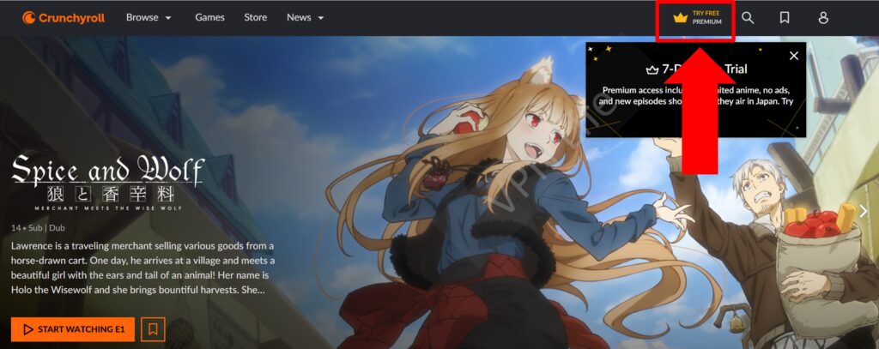This screenshot has height=349, width=879.
Task: Expand the News dropdown menu
Action: (306, 17)
